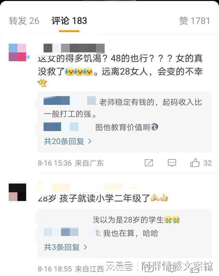Tap the reply text 我也在算，哈哈
The image size is (219, 276).
point(130,233)
